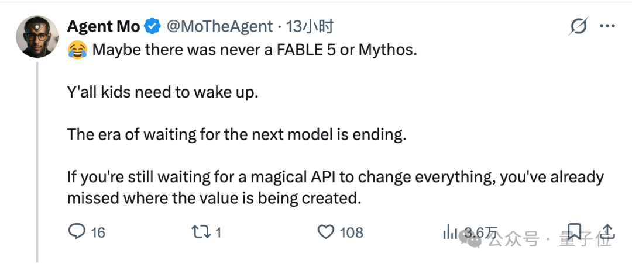Click the Grok explain-post icon

(579, 26)
